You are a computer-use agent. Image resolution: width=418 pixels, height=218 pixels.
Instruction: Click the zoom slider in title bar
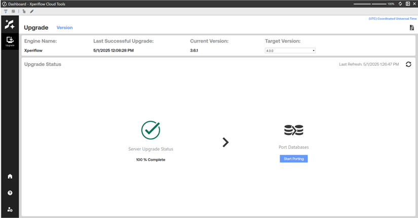(x=370, y=4)
